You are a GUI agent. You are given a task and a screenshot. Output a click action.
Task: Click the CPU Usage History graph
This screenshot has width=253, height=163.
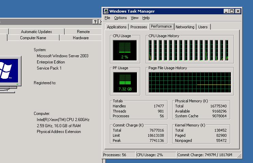[190, 50]
